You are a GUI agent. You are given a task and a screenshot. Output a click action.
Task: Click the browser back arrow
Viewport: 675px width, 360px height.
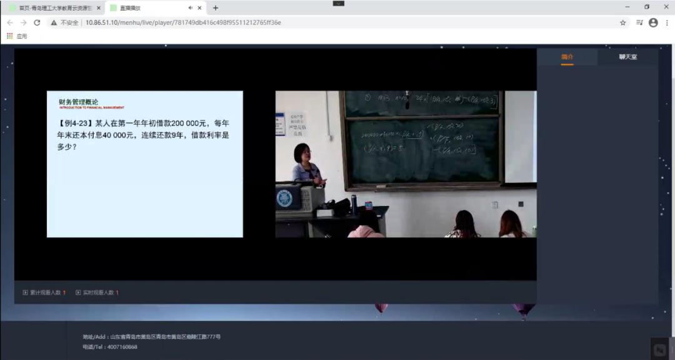coord(10,22)
